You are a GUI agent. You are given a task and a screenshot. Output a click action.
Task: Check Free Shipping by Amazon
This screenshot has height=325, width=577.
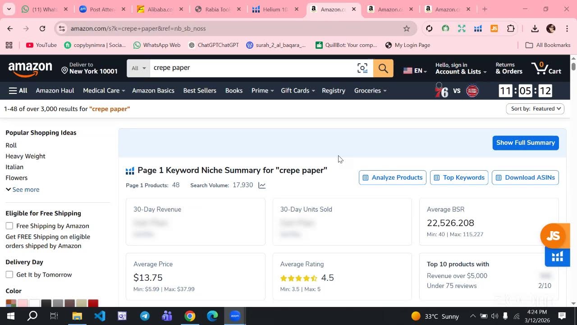[9, 226]
